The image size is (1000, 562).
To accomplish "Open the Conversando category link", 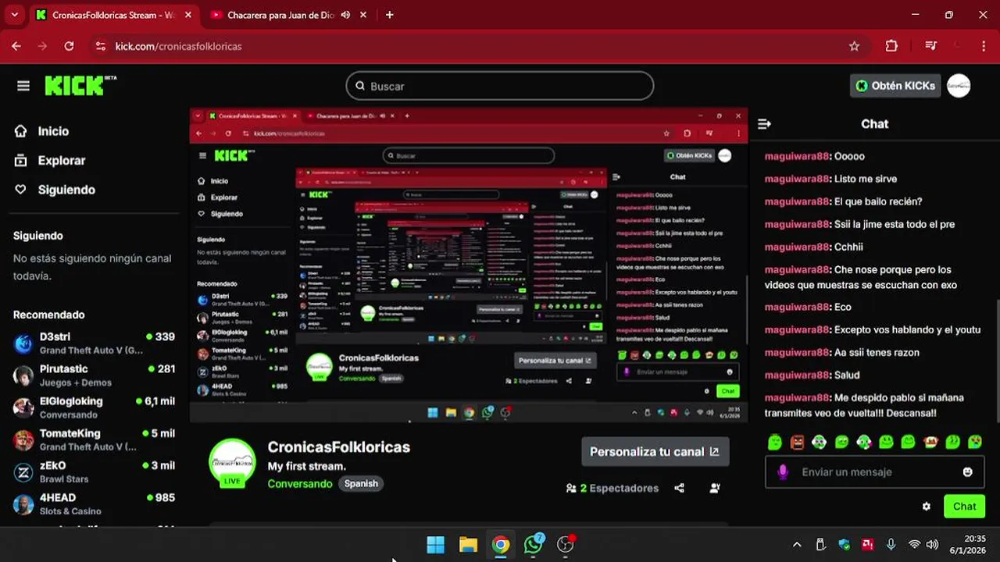I will 300,484.
